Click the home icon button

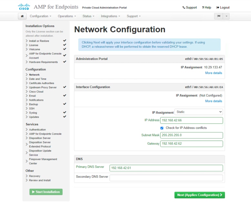pos(22,16)
